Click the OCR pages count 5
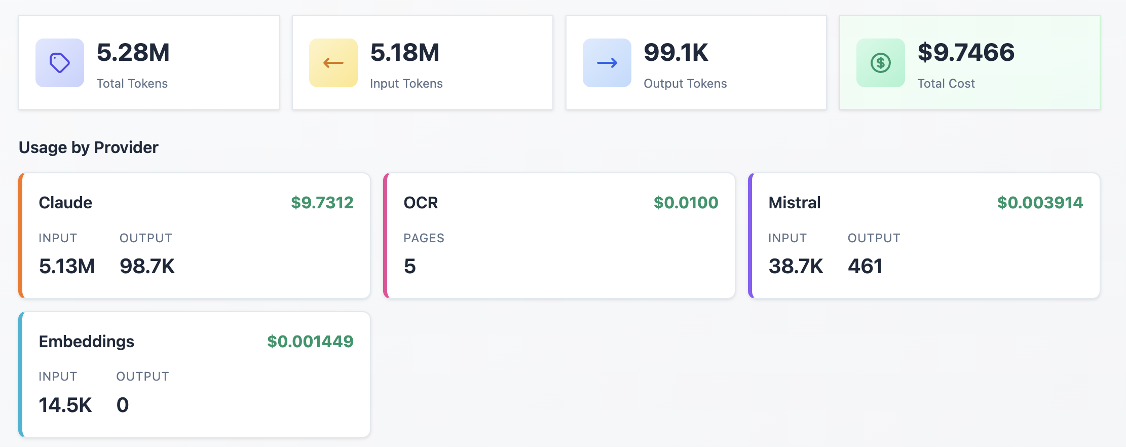Image resolution: width=1126 pixels, height=447 pixels. (410, 266)
